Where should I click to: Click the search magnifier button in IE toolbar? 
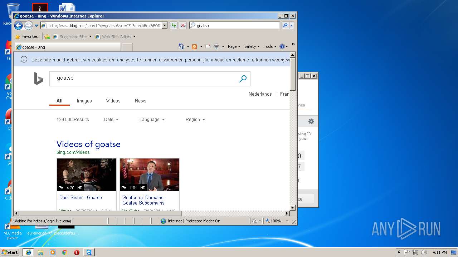point(285,25)
